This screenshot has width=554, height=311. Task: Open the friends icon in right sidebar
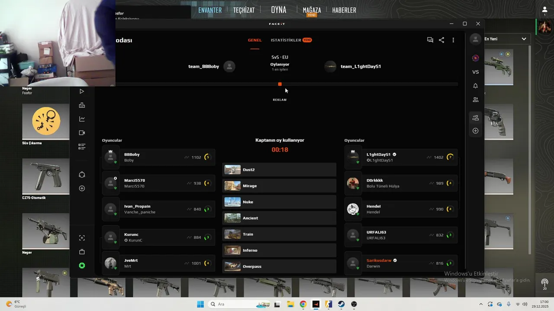point(475,100)
